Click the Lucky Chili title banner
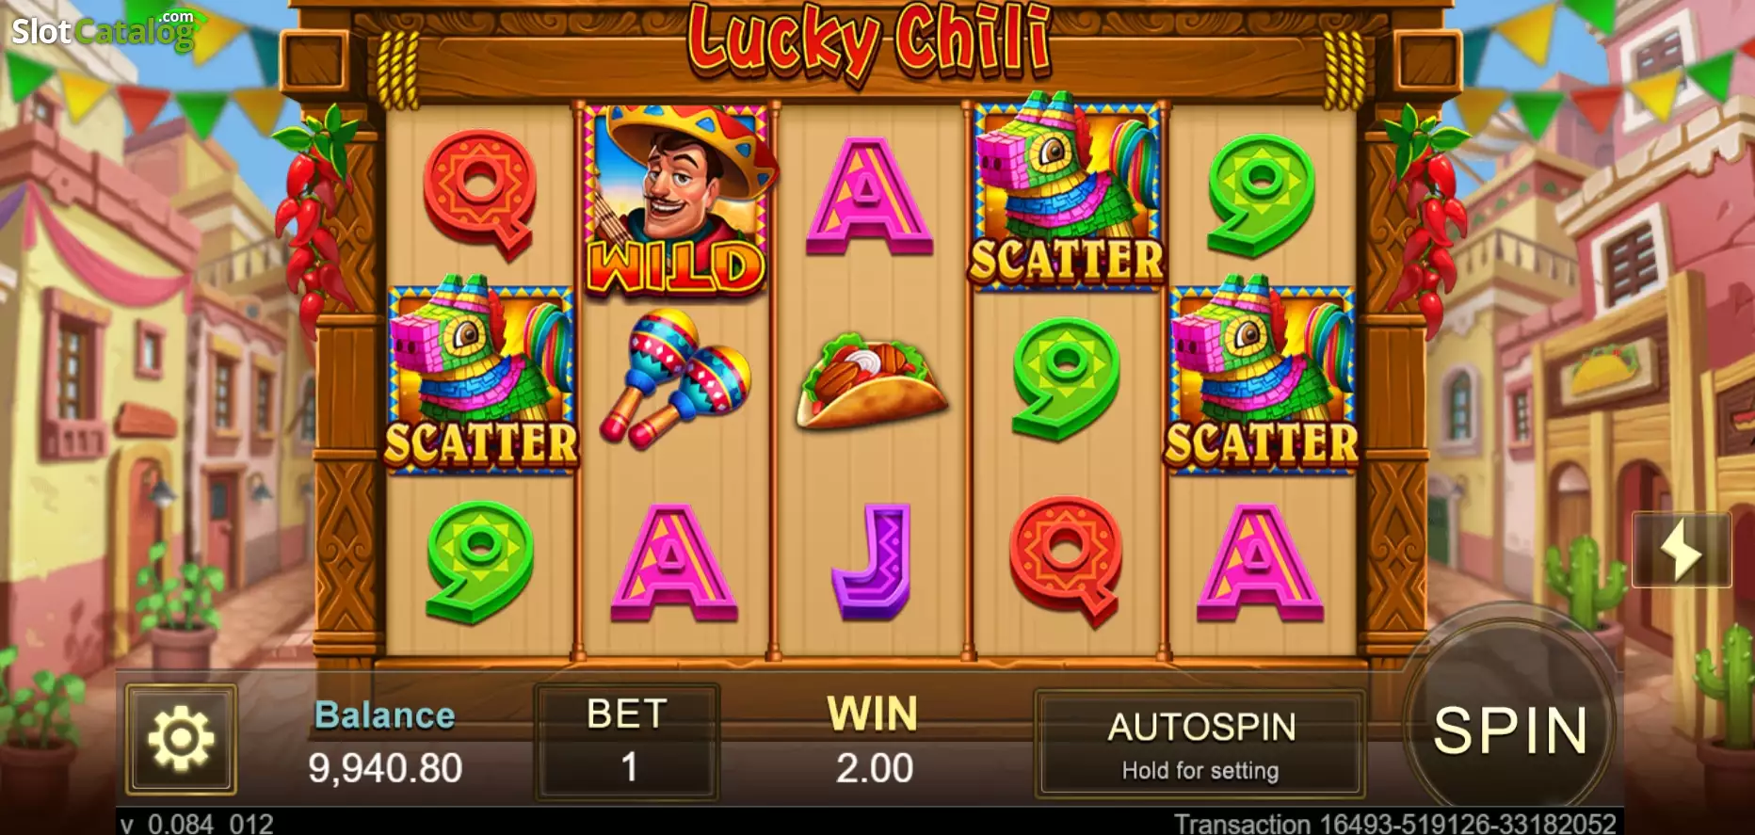Image resolution: width=1755 pixels, height=835 pixels. (x=868, y=40)
